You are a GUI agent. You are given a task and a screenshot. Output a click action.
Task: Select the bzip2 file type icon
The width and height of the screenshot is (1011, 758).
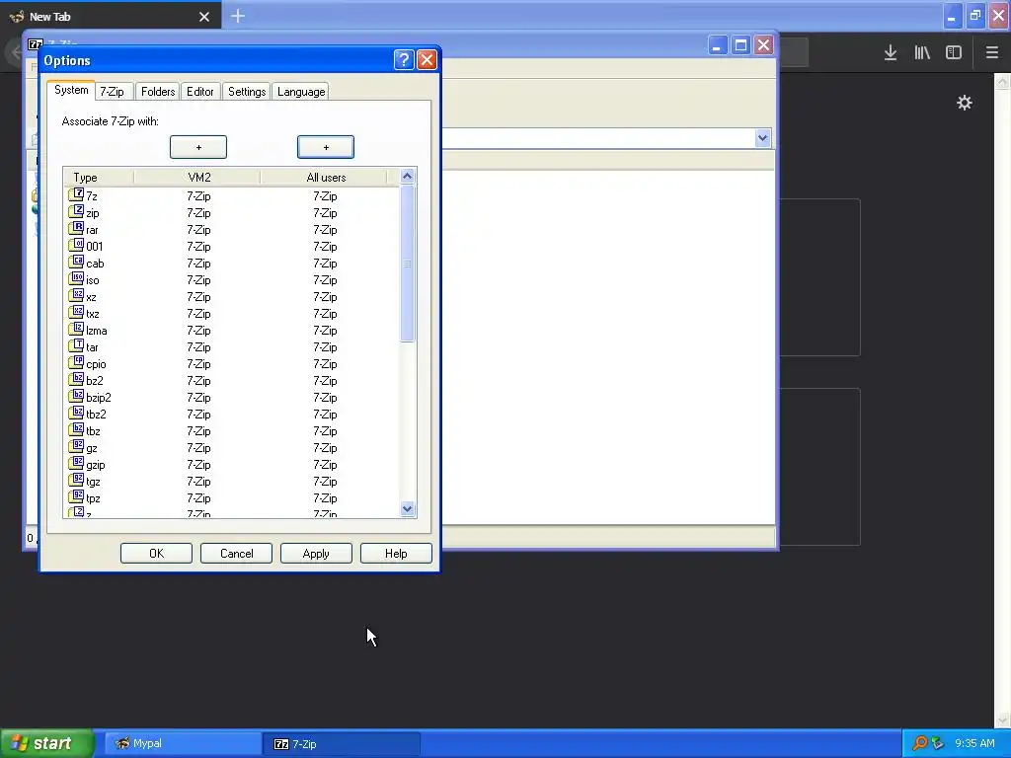click(76, 395)
